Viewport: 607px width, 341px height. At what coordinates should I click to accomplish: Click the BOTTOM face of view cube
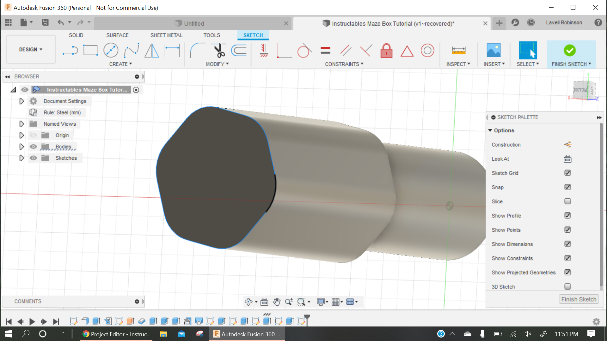(x=580, y=90)
